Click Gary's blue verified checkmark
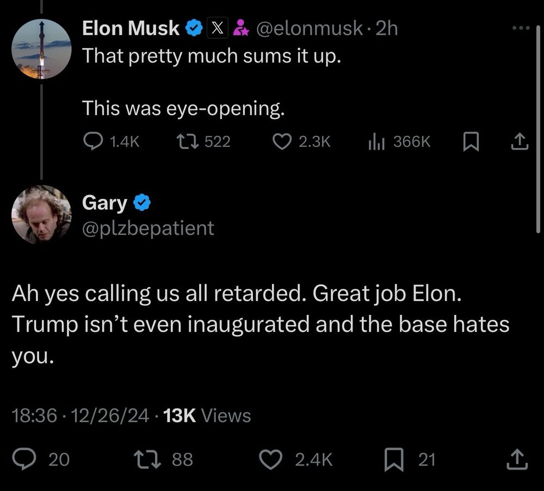Image resolution: width=544 pixels, height=491 pixels. [142, 203]
